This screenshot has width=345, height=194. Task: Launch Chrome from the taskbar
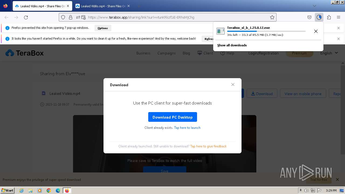[x=49, y=190]
